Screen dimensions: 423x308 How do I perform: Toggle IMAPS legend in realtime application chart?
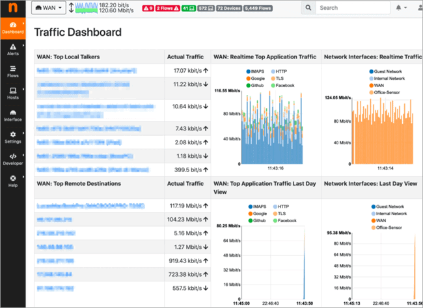pyautogui.click(x=255, y=71)
